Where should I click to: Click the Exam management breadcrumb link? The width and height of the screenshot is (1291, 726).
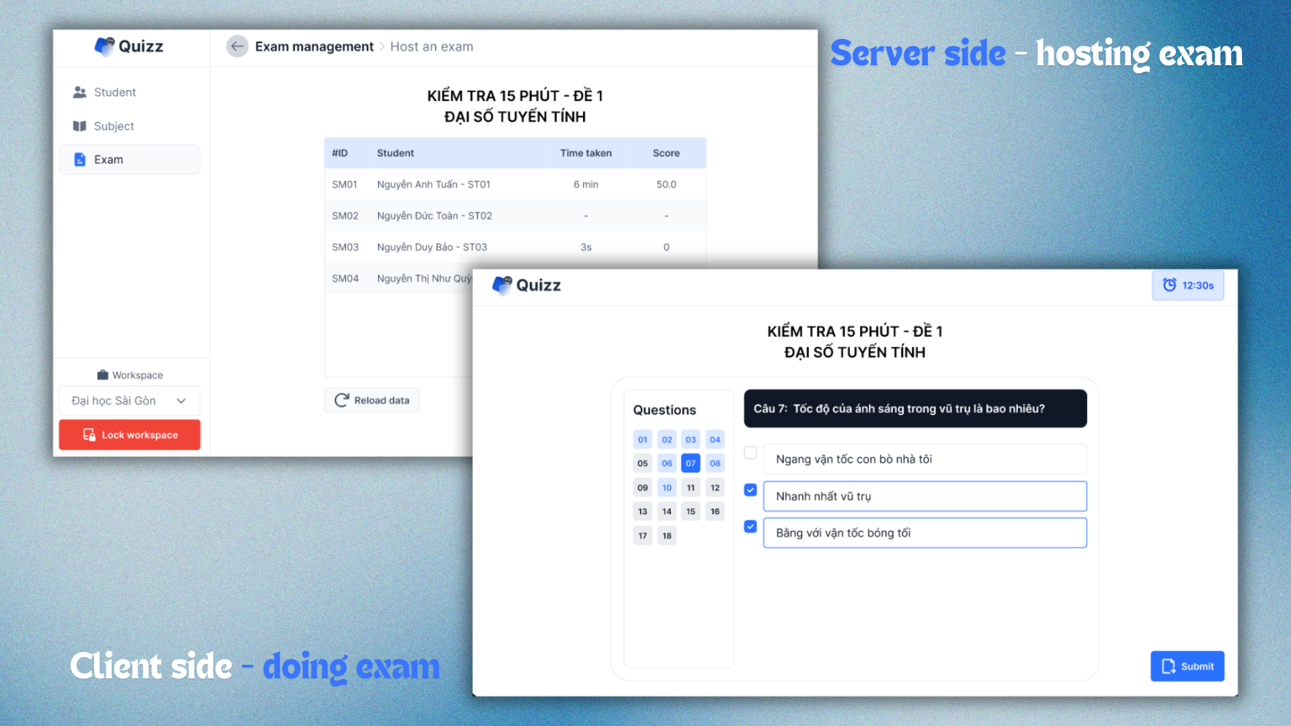(x=314, y=46)
